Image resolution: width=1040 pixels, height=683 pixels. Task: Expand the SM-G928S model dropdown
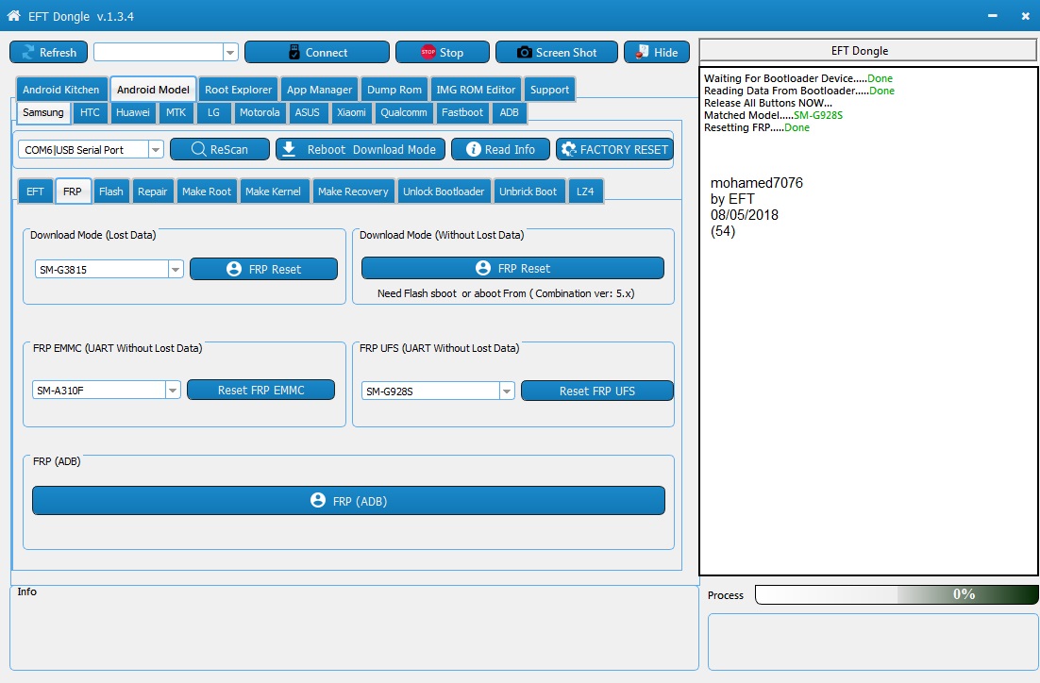click(507, 391)
